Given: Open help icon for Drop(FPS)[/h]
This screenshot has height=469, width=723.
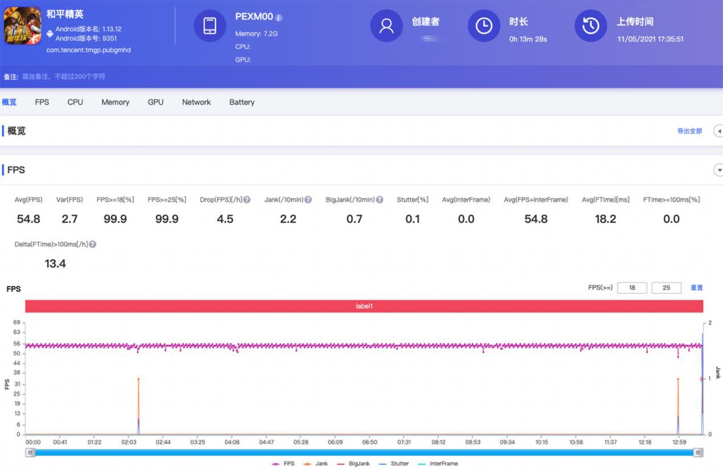Looking at the screenshot, I should [x=247, y=200].
